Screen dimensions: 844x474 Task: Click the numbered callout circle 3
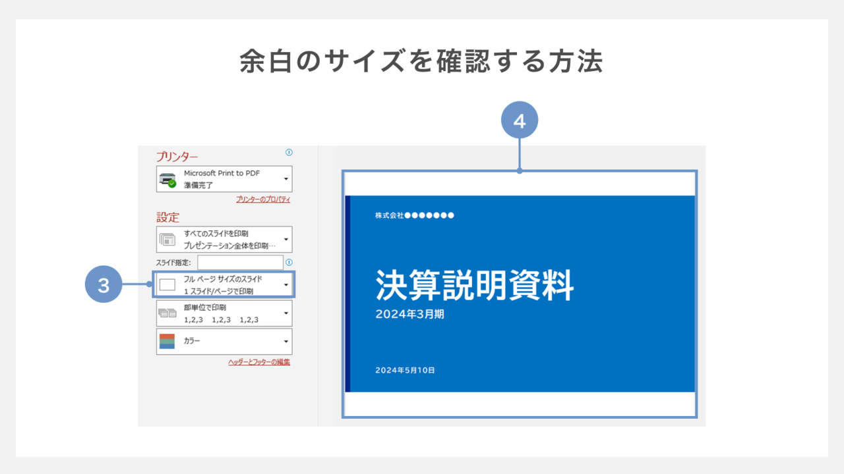[x=104, y=285]
